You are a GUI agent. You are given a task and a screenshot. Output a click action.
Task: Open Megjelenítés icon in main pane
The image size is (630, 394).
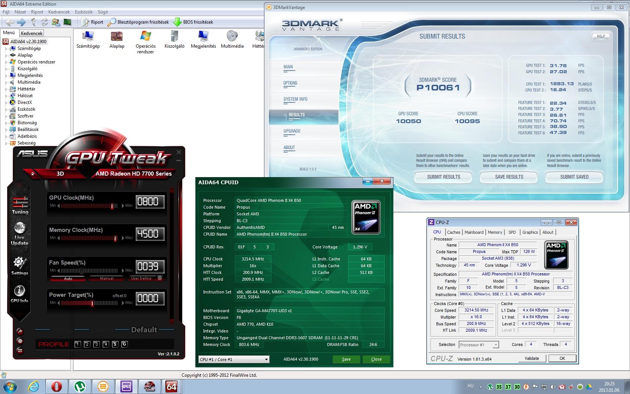click(203, 39)
